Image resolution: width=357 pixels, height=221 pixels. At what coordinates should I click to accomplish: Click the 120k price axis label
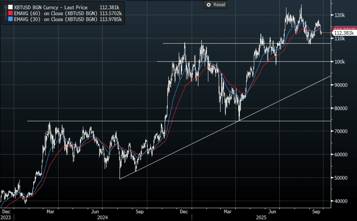coord(340,15)
